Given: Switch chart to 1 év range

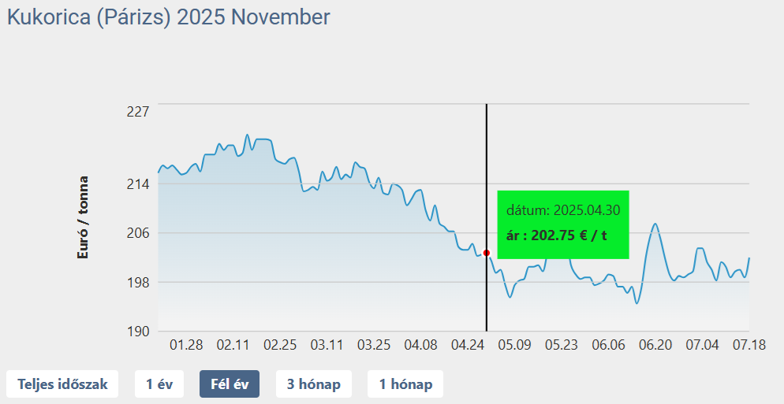Looking at the screenshot, I should [159, 384].
